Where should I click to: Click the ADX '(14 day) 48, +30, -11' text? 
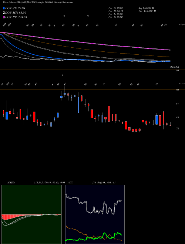(x=104, y=183)
